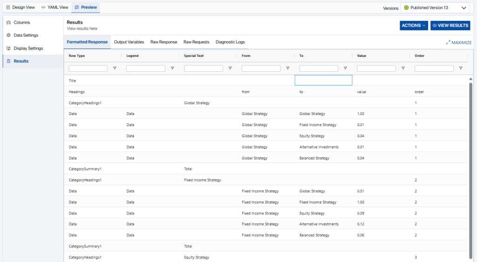Focus the From filter input
The height and width of the screenshot is (262, 477).
tap(261, 68)
